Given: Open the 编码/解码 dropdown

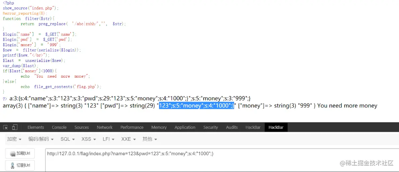Looking at the screenshot, I should point(41,139).
